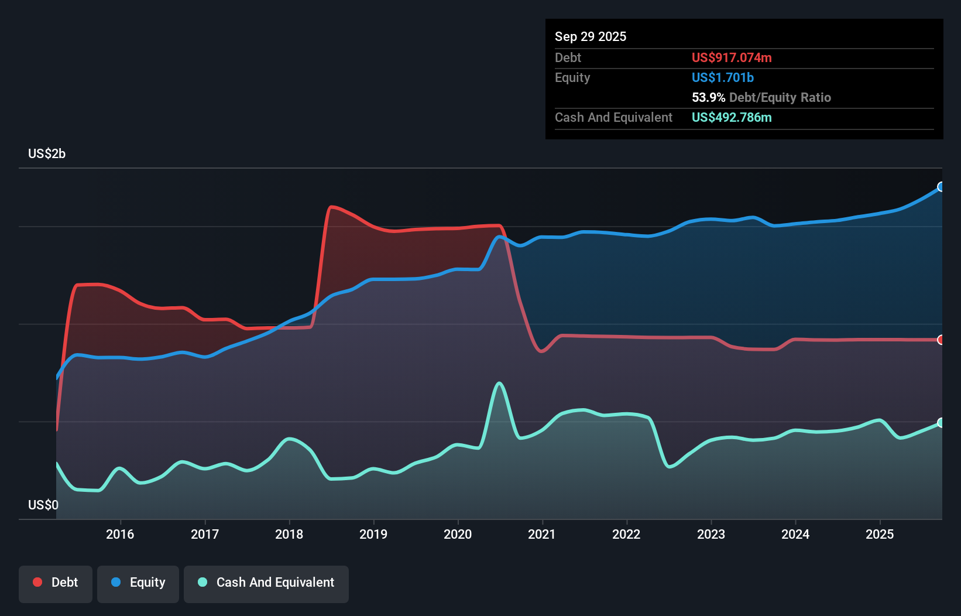
Task: Click the US$492.786m cash value
Action: [732, 117]
